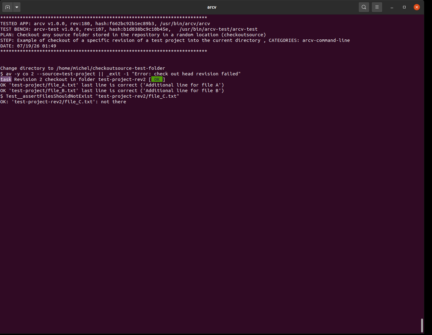
Task: Click the green OK status badge
Action: tap(157, 79)
